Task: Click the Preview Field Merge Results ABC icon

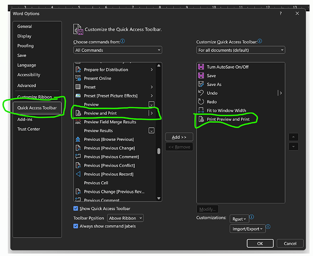Action: tap(78, 122)
